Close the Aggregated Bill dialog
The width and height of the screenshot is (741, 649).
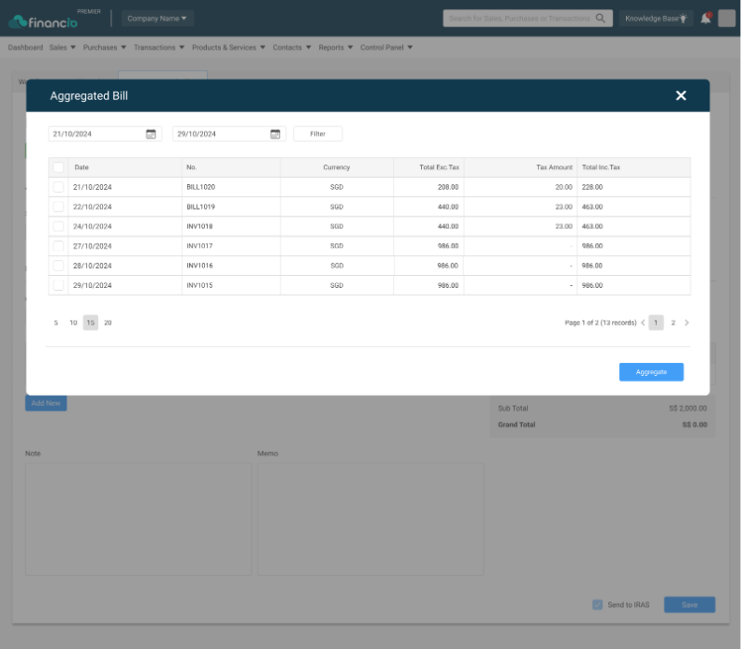pyautogui.click(x=680, y=95)
